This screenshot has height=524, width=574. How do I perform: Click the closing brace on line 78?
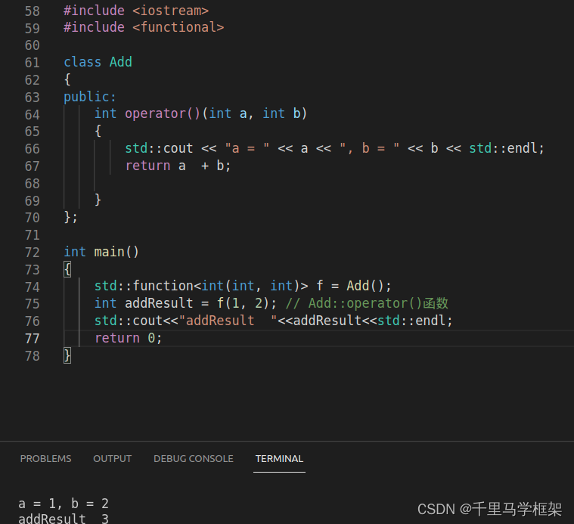pos(67,355)
